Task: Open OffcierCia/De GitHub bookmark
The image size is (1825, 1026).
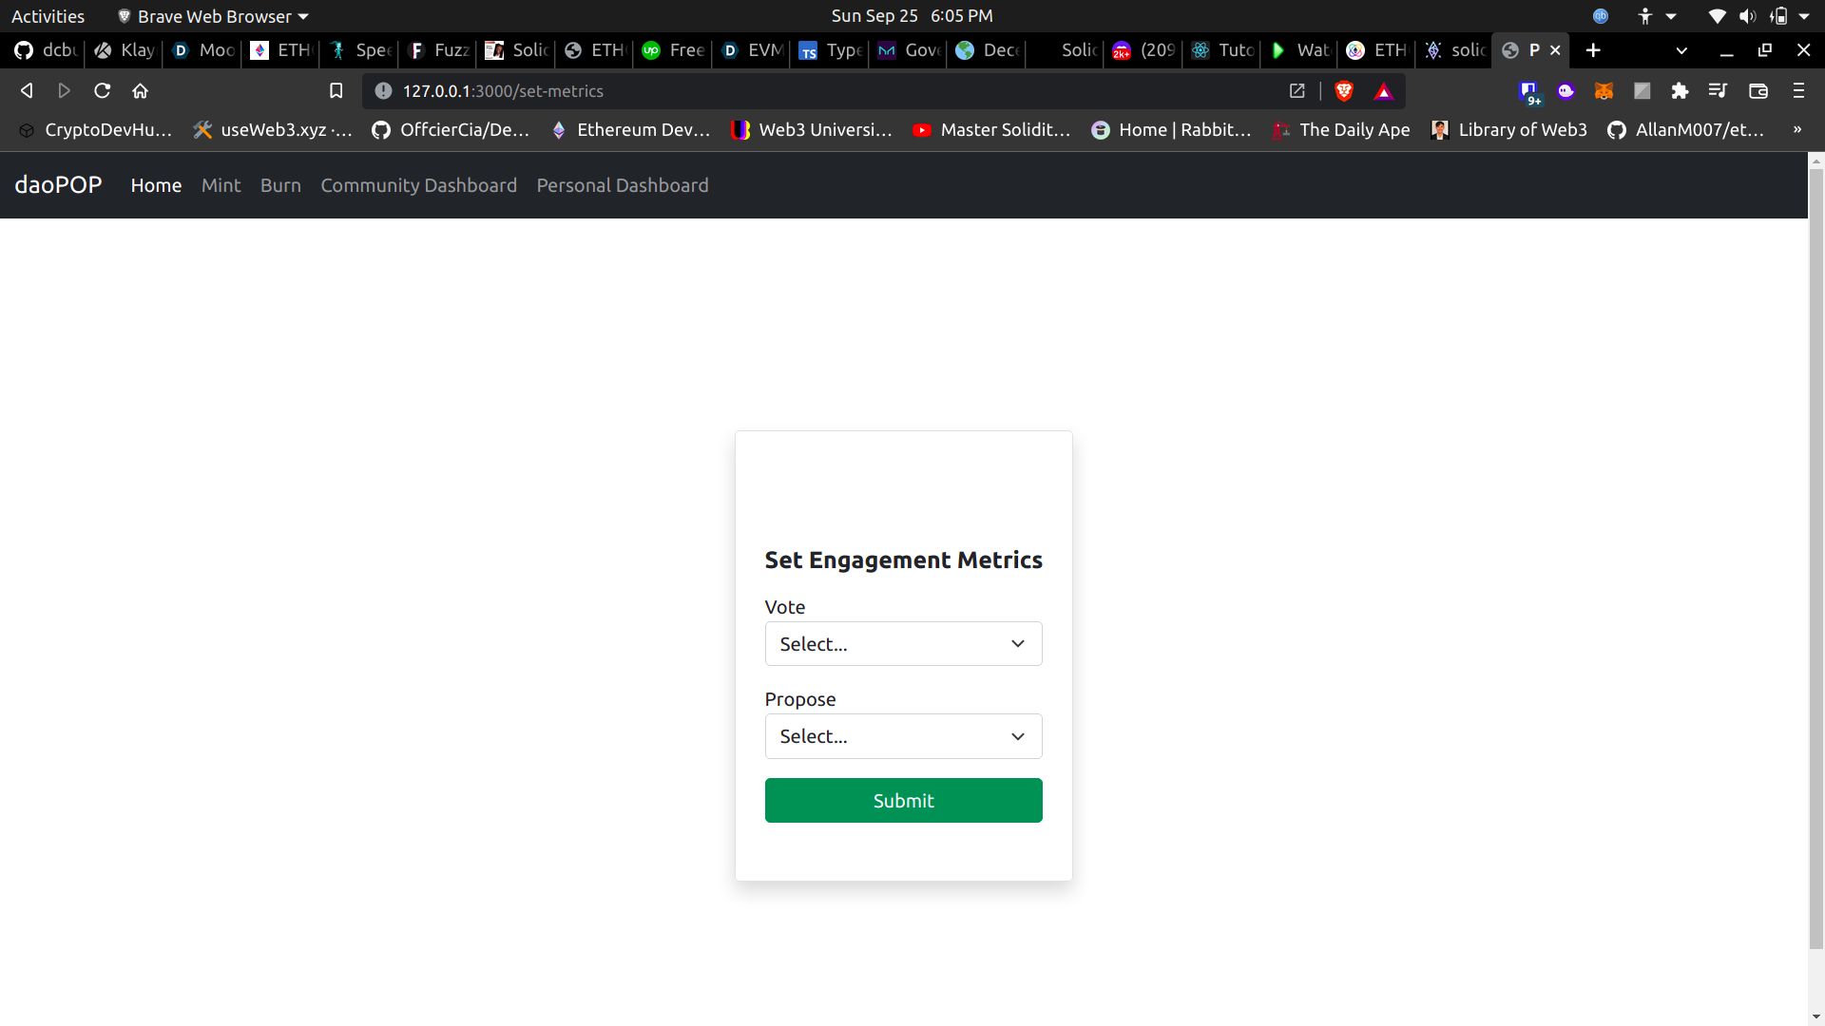Action: (x=451, y=129)
